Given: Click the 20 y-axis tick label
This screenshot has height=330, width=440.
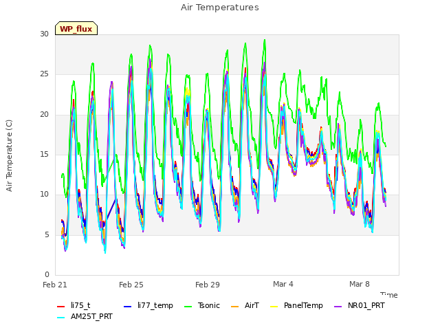Looking at the screenshot, I should [44, 115].
